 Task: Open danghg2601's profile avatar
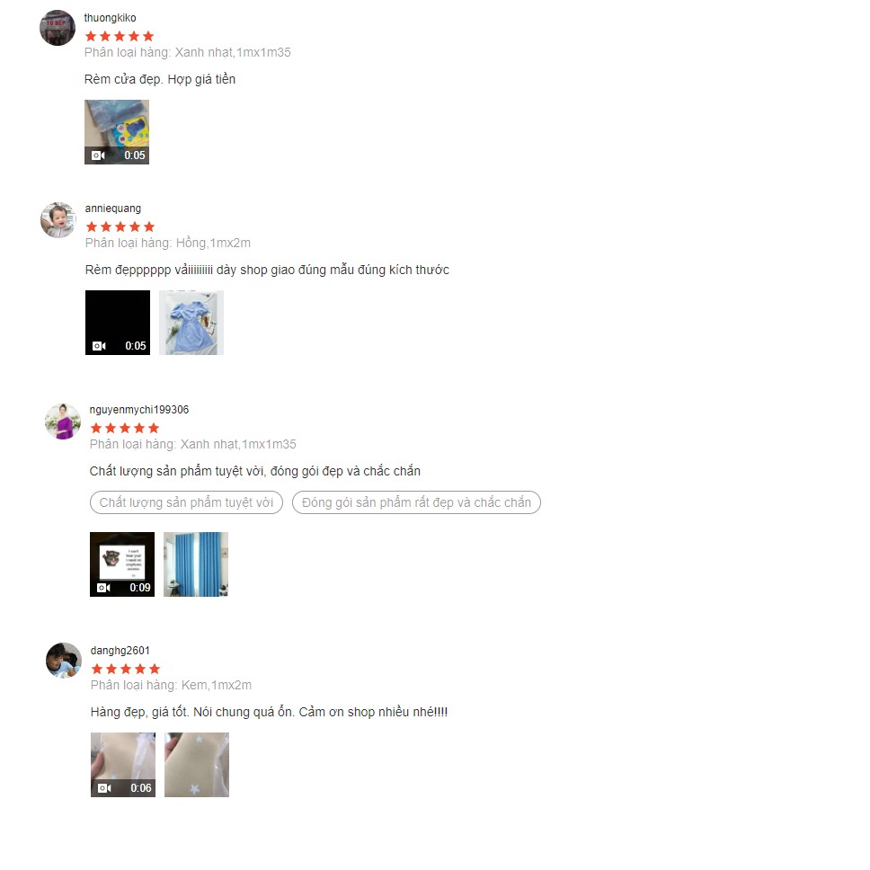[x=64, y=661]
